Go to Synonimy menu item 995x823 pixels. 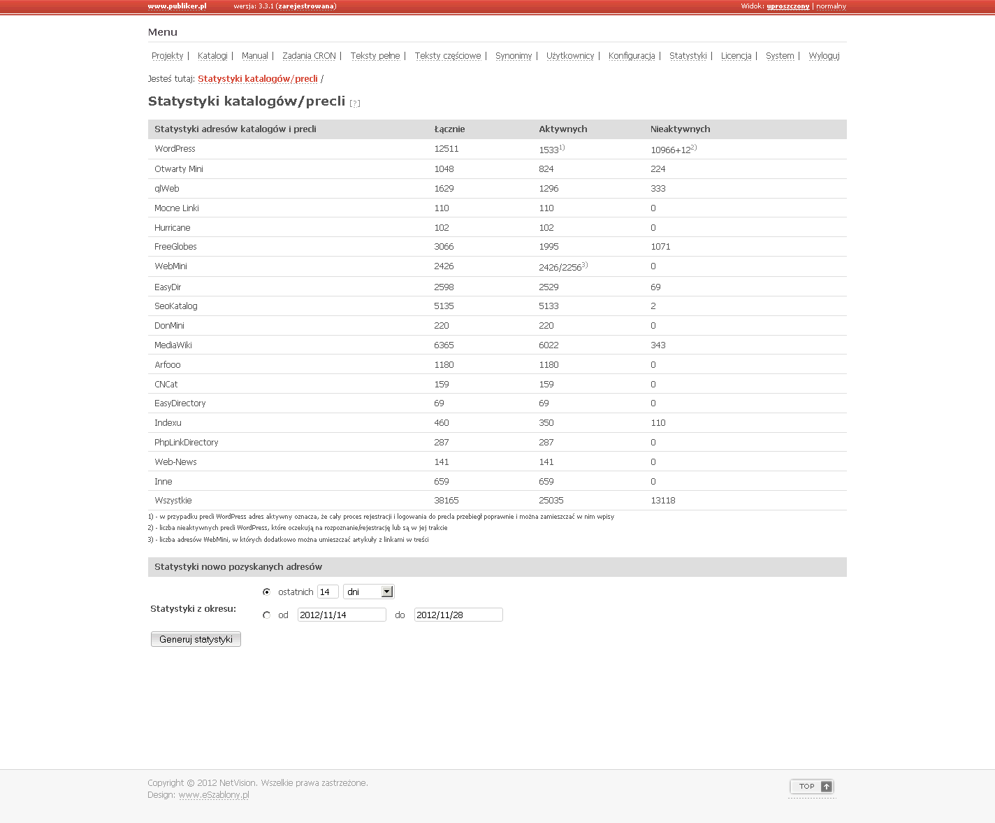(x=514, y=56)
